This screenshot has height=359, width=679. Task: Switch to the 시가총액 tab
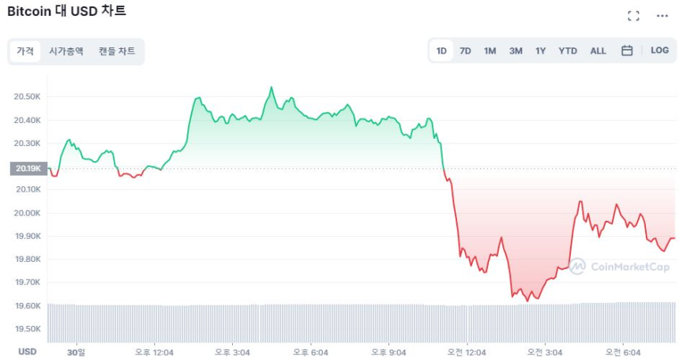click(66, 51)
